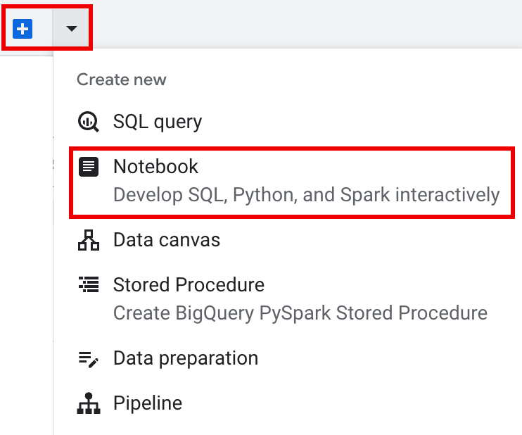Choose SQL query from Create new menu
522x435 pixels.
[158, 122]
